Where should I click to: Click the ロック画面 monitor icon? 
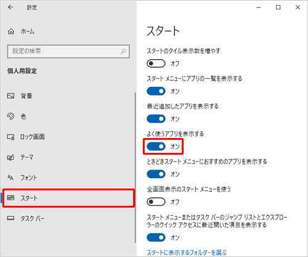(10, 137)
